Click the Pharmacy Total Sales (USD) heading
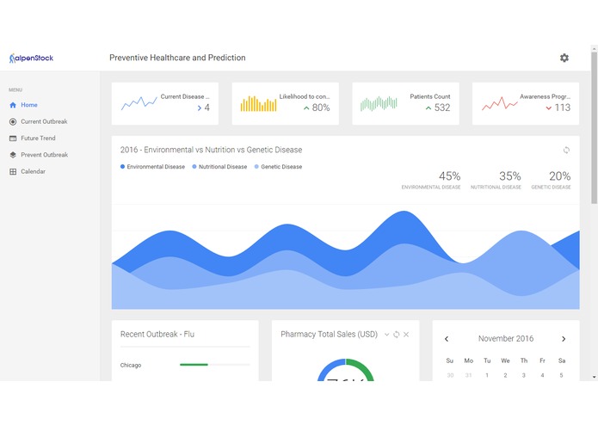 [330, 335]
